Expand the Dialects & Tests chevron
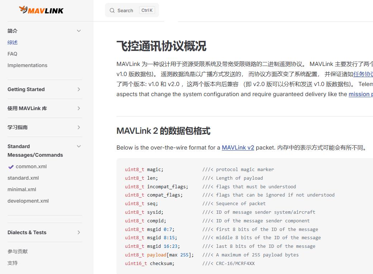This screenshot has width=373, height=274. pos(79,232)
